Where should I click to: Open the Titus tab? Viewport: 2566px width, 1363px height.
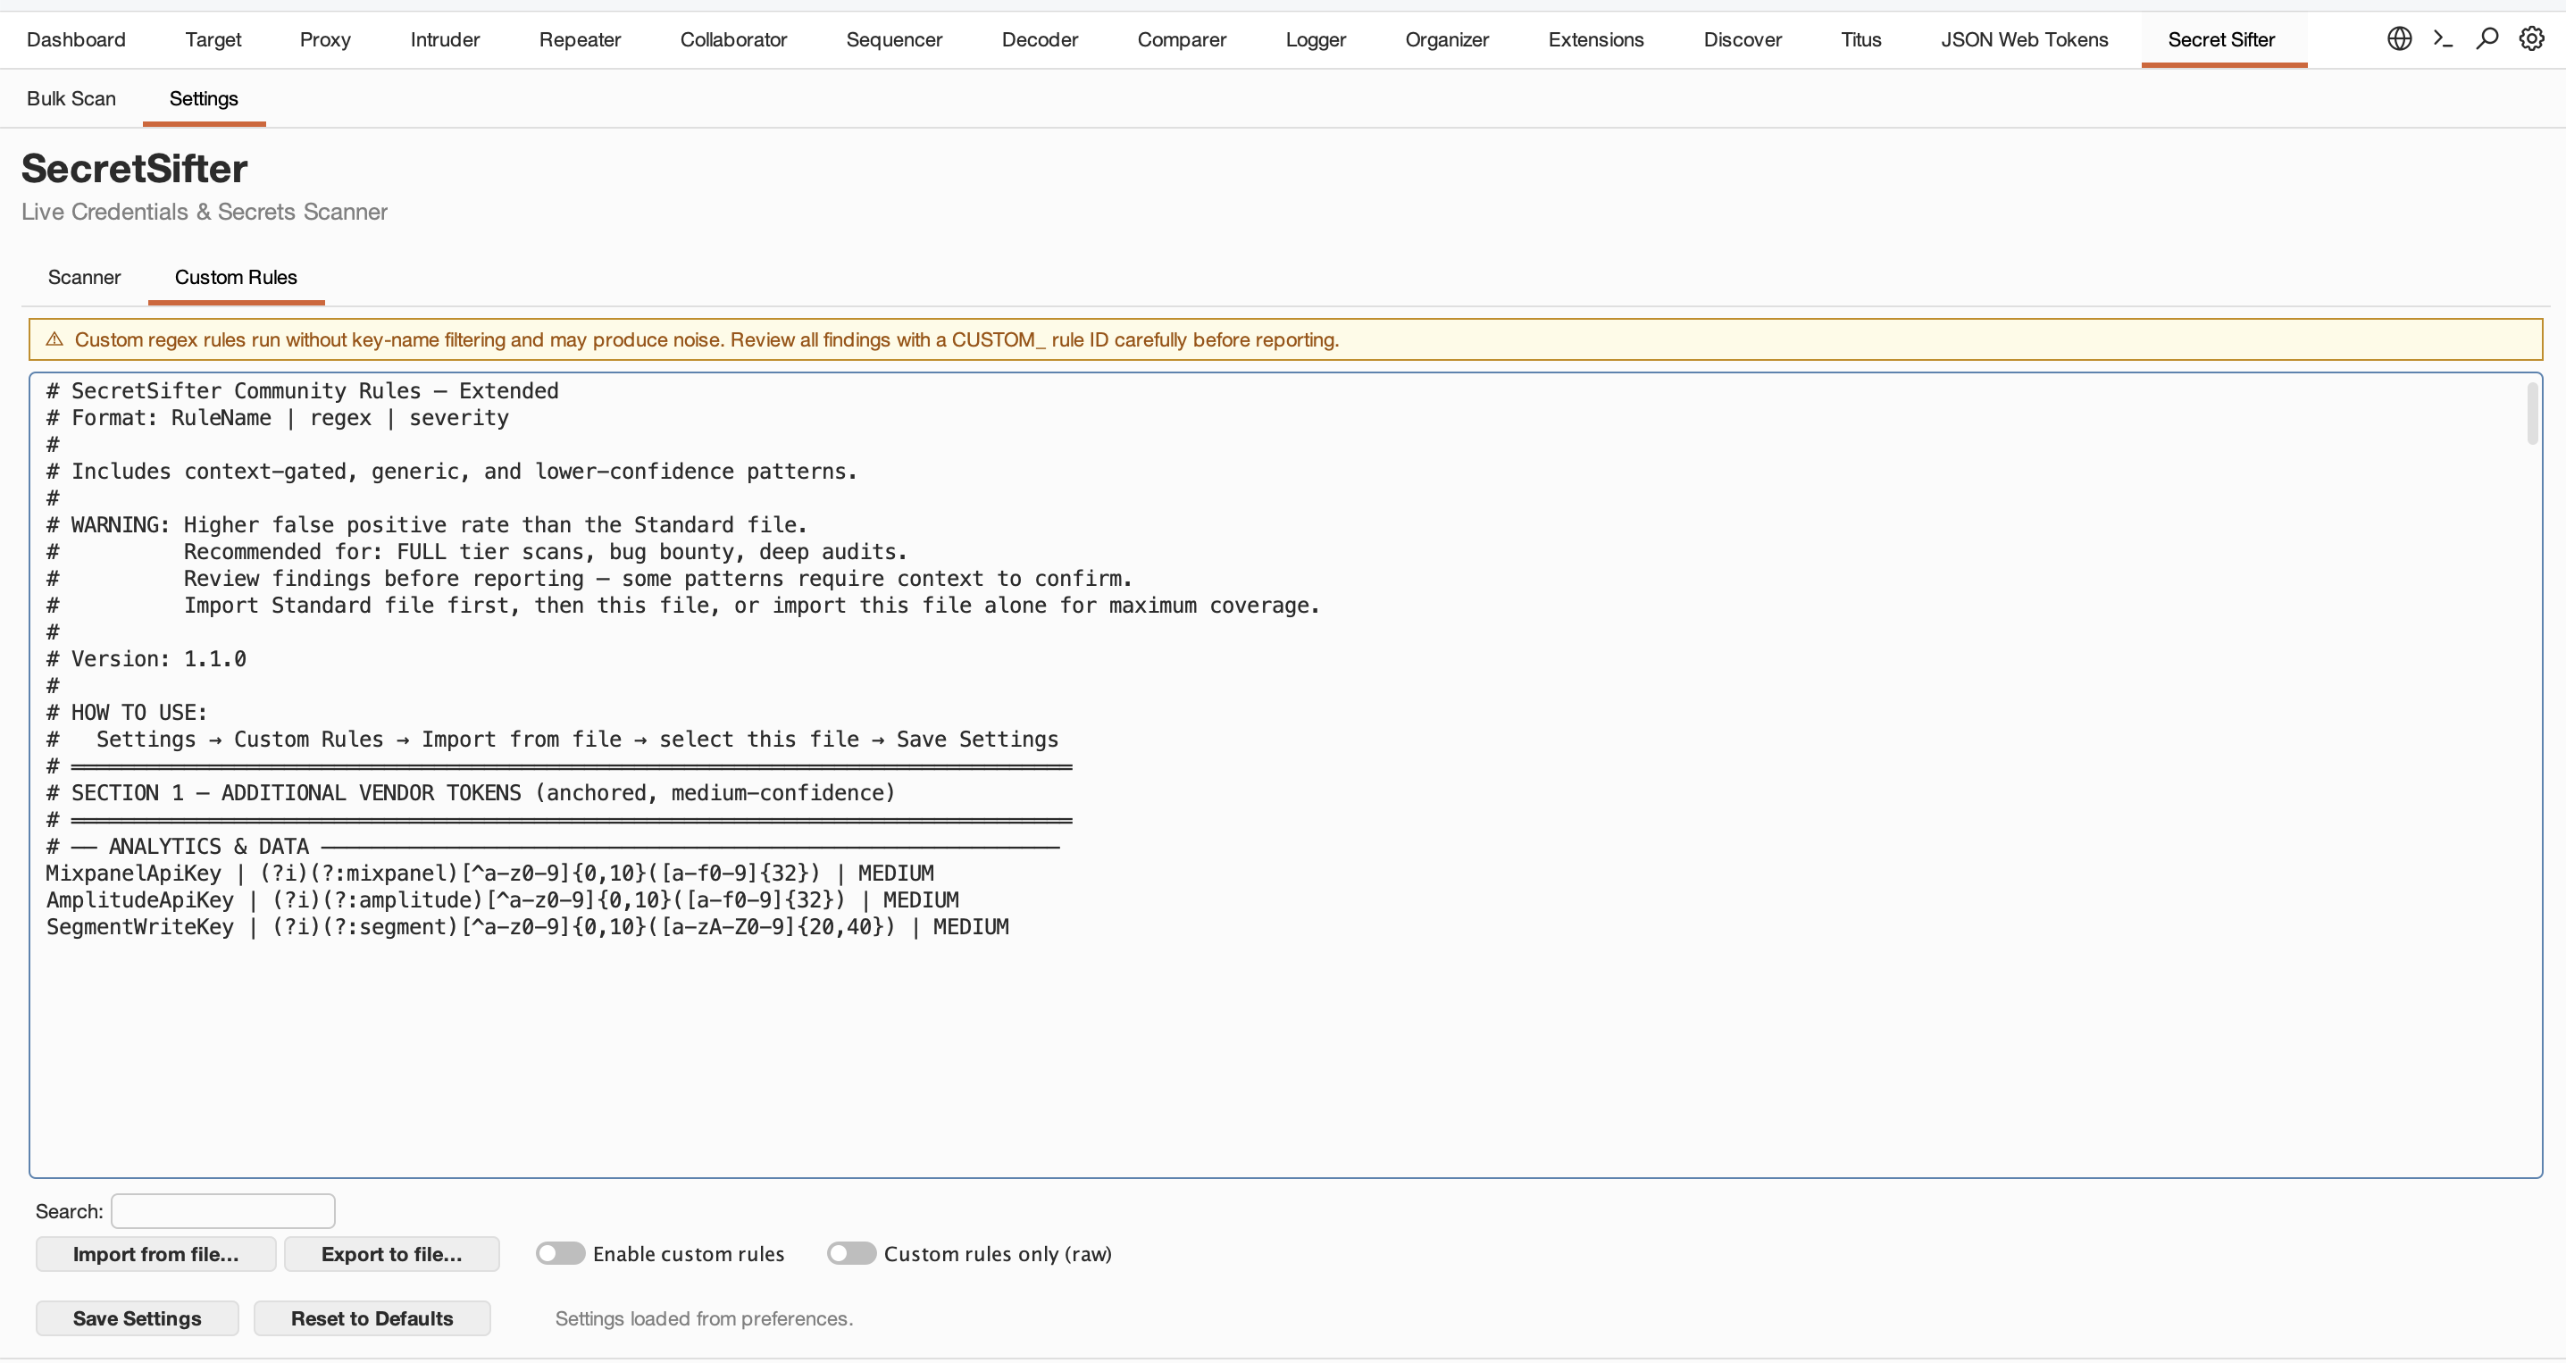point(1860,39)
